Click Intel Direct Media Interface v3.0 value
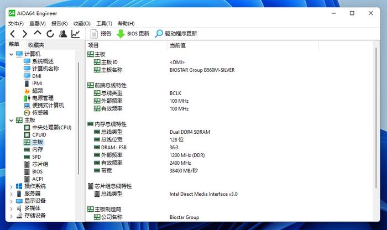 click(x=203, y=194)
